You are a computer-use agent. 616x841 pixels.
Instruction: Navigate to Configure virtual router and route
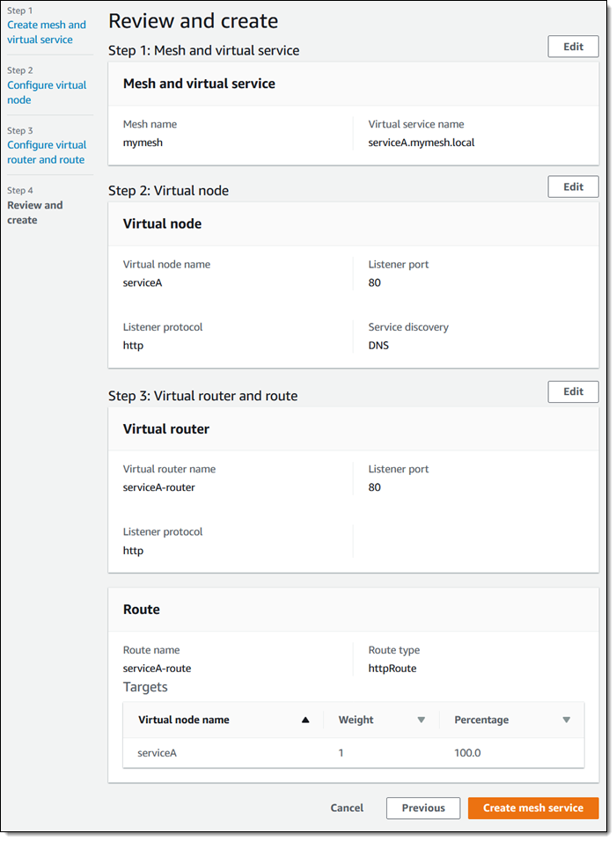[x=47, y=152]
